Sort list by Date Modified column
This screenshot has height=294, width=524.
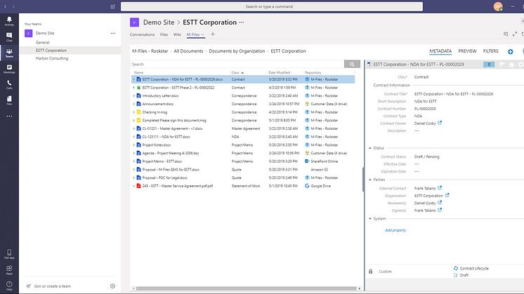coord(280,72)
